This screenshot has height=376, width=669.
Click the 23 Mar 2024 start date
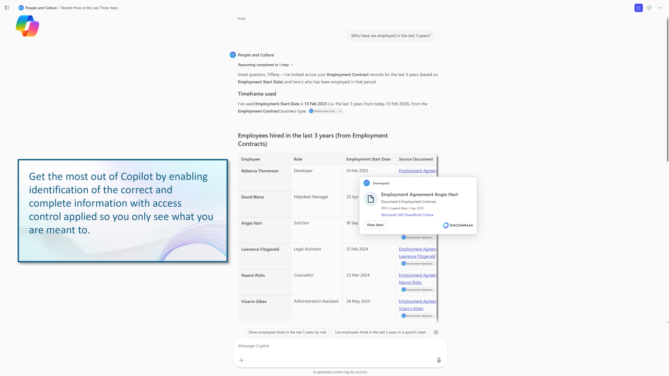[x=358, y=275]
